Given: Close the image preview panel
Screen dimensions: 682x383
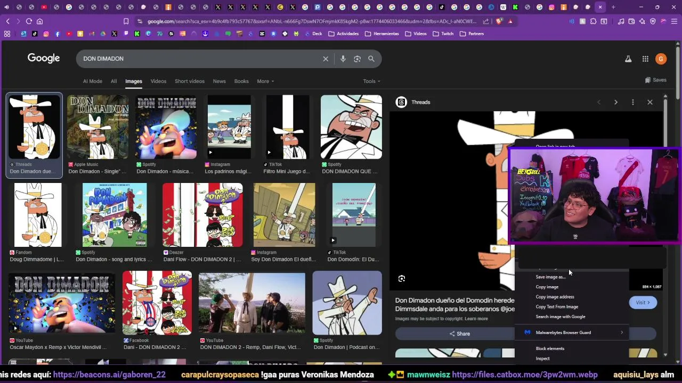Looking at the screenshot, I should (x=650, y=102).
